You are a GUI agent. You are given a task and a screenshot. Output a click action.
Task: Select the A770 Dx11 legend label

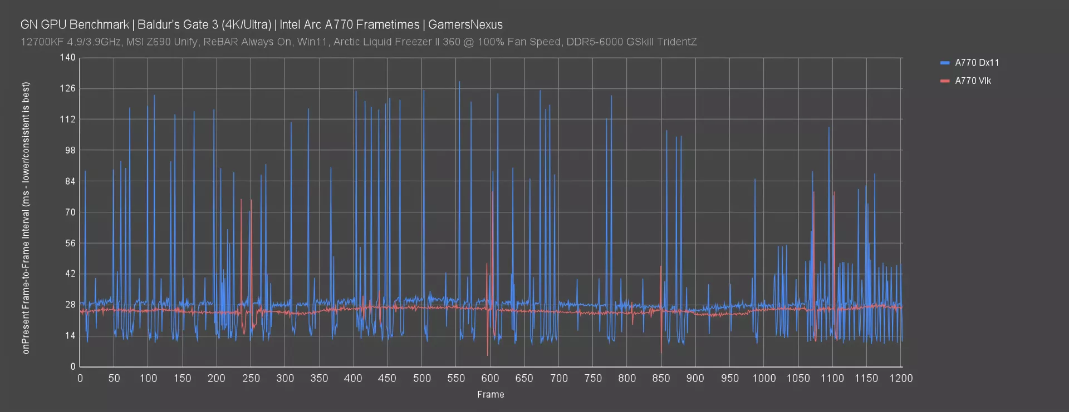(977, 63)
